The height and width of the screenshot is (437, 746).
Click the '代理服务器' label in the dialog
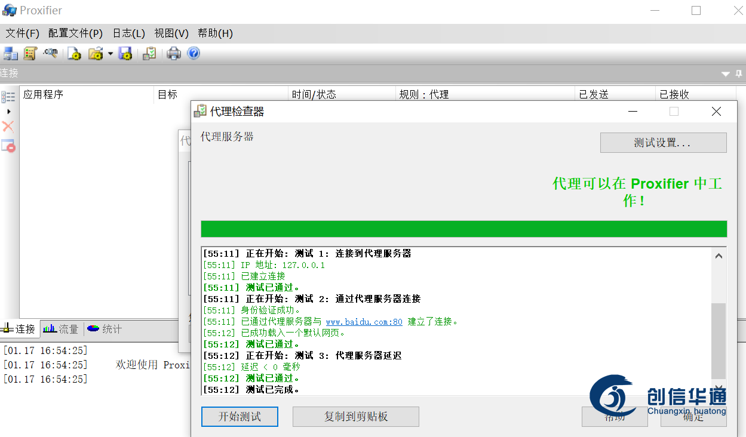[x=227, y=137]
